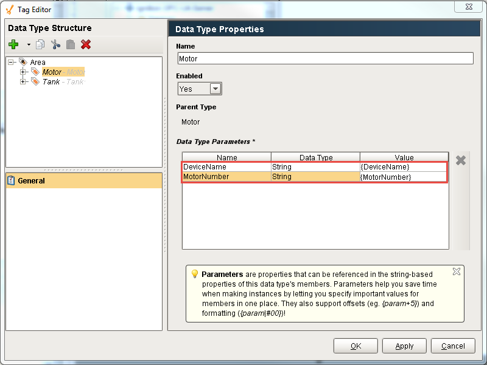The height and width of the screenshot is (365, 487).
Task: Select the DeviceName value cell
Action: tap(404, 166)
